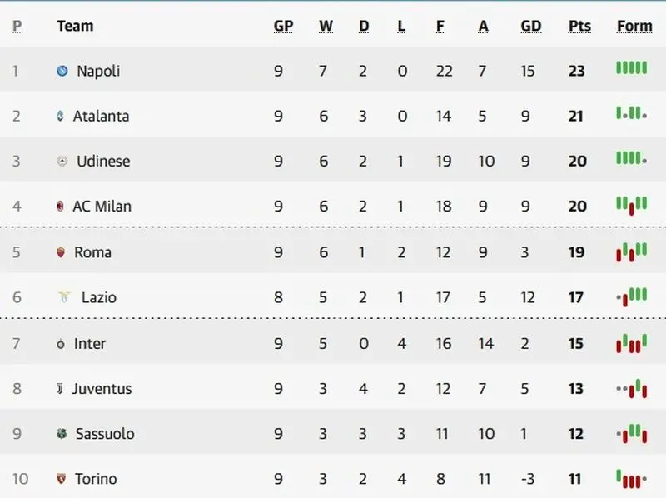666x498 pixels.
Task: Click the Inter club crest icon
Action: (x=61, y=344)
